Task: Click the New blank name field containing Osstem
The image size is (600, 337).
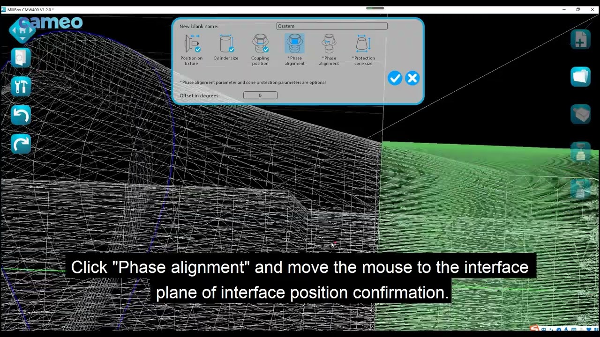Action: click(x=332, y=26)
